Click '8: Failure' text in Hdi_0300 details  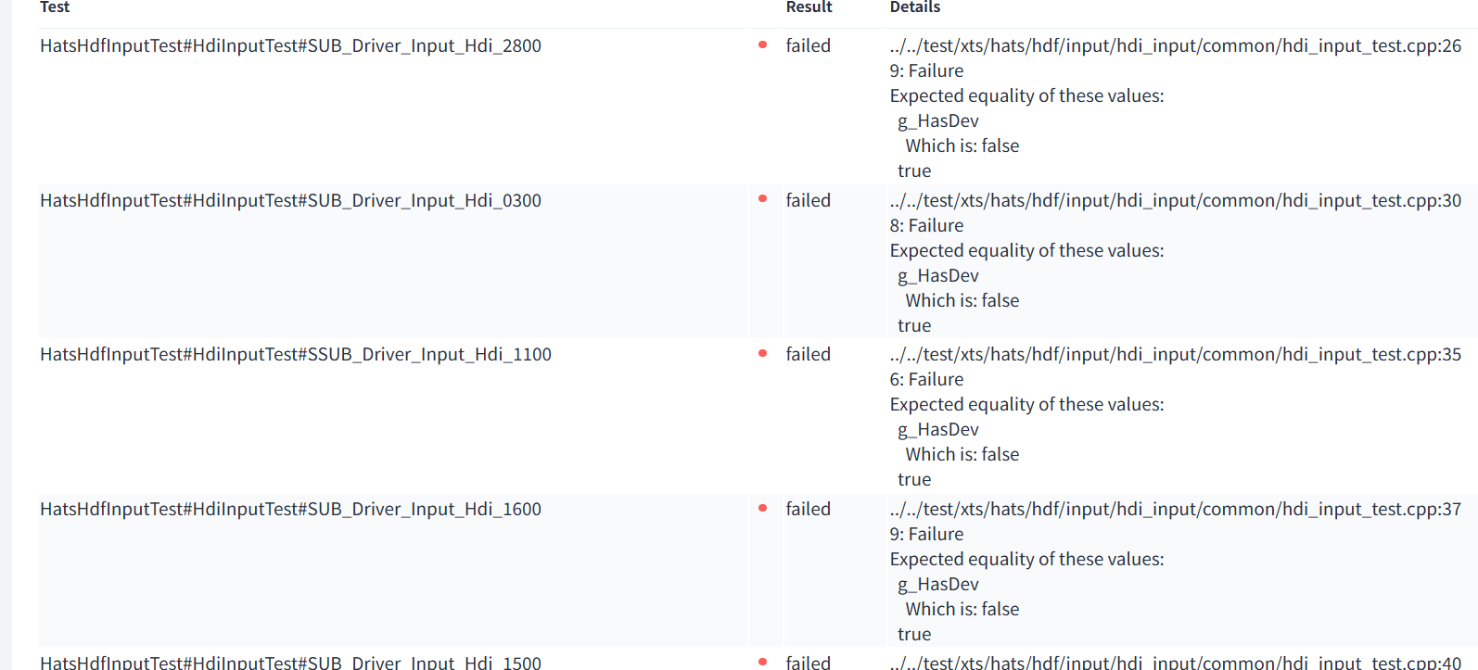pyautogui.click(x=926, y=225)
